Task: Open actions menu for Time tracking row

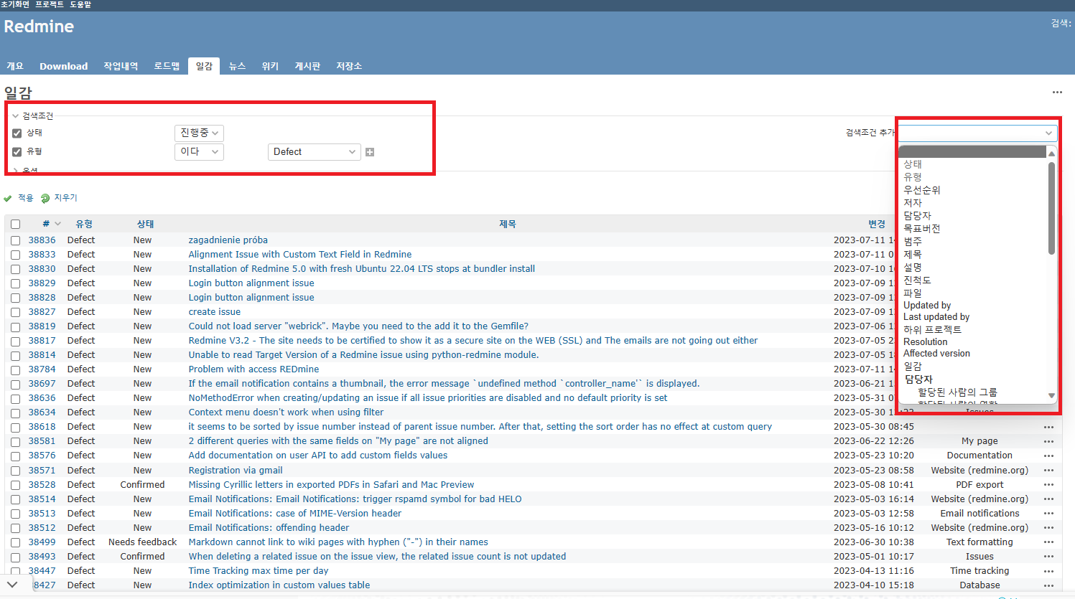Action: (x=1049, y=571)
